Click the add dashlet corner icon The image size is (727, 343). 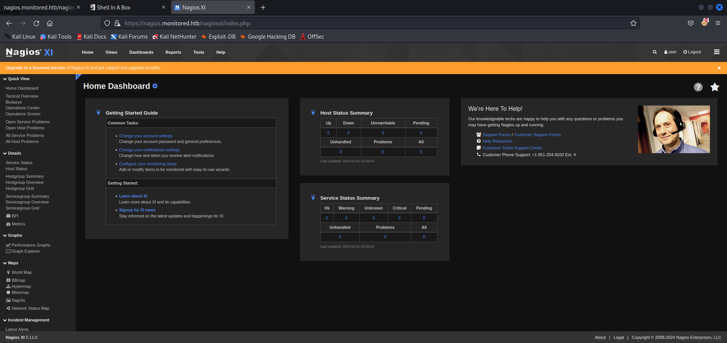[x=78, y=76]
